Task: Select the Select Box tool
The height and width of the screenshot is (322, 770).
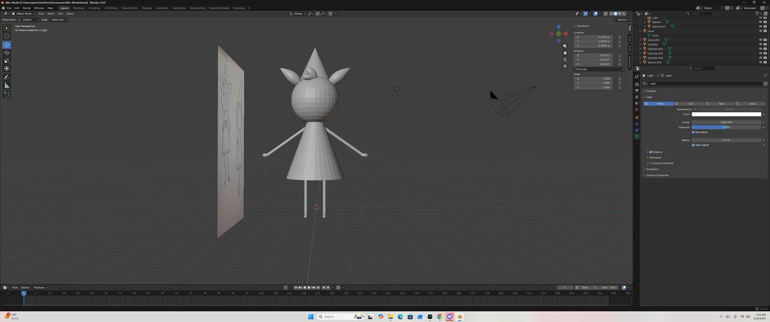Action: (7, 28)
